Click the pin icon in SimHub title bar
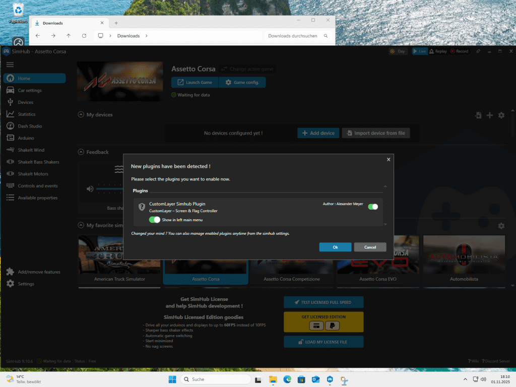This screenshot has height=387, width=516. (478, 51)
